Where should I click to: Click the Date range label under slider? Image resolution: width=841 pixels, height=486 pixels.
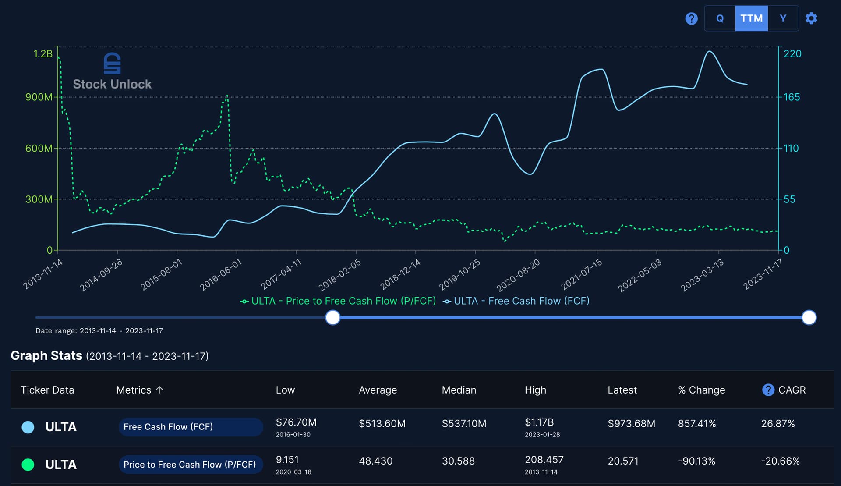[x=99, y=330]
